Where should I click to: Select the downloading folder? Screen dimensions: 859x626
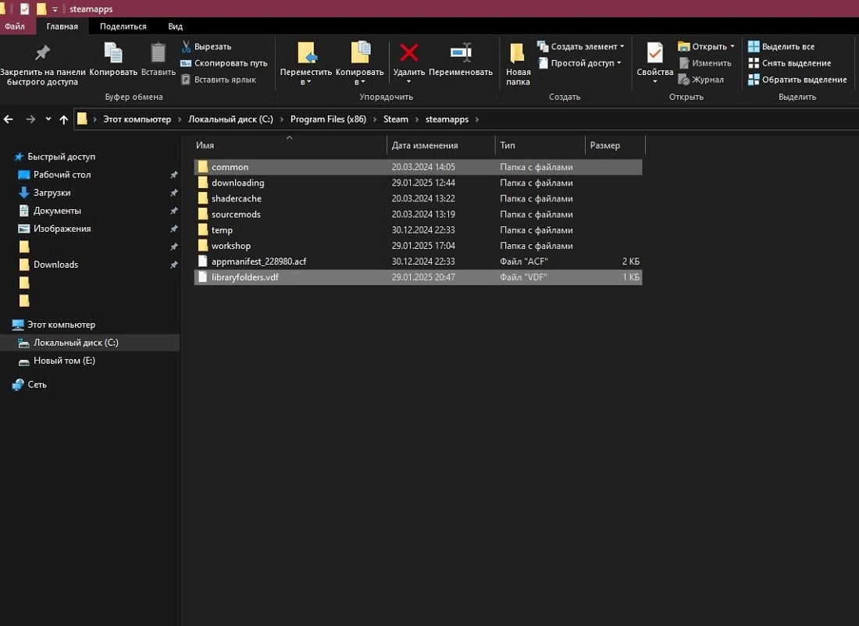tap(418, 183)
